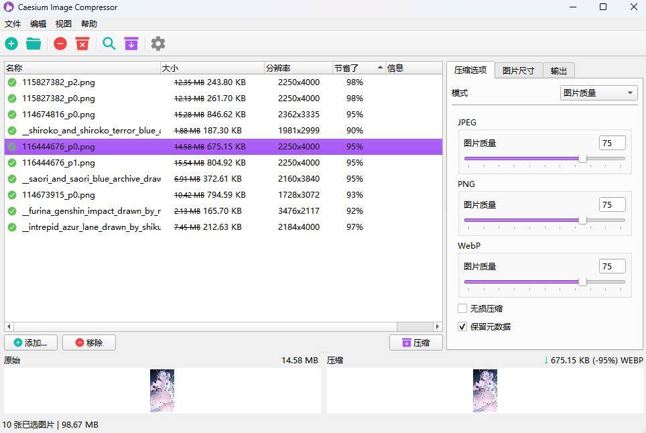This screenshot has height=433, width=646.
Task: Open folder using the teal folder icon
Action: tap(34, 44)
